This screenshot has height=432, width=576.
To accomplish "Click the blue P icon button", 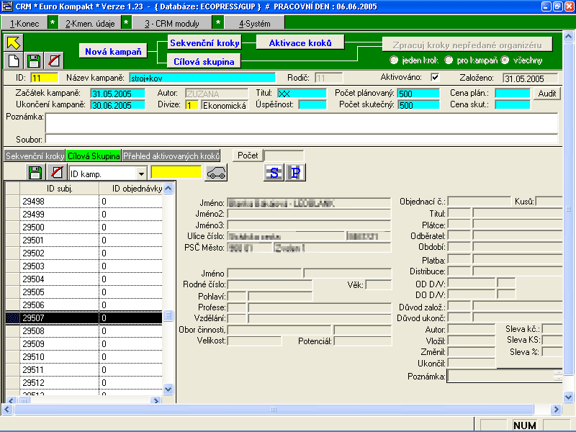I will coord(296,172).
